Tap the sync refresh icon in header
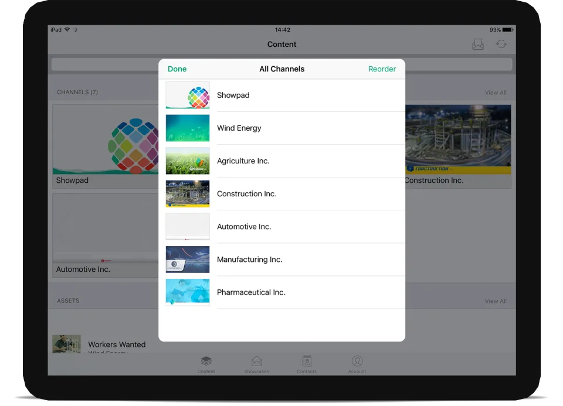The image size is (563, 406). pyautogui.click(x=501, y=44)
